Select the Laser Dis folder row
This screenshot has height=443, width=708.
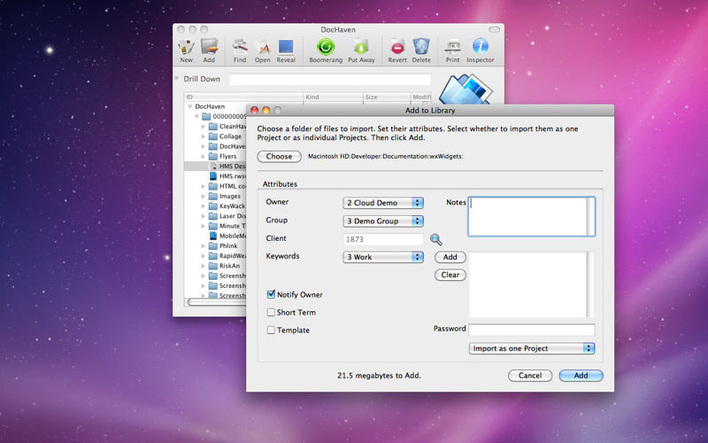[x=215, y=215]
